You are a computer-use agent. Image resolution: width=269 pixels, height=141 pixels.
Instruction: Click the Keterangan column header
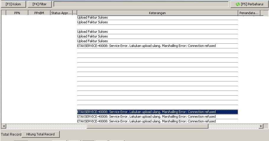157,13
